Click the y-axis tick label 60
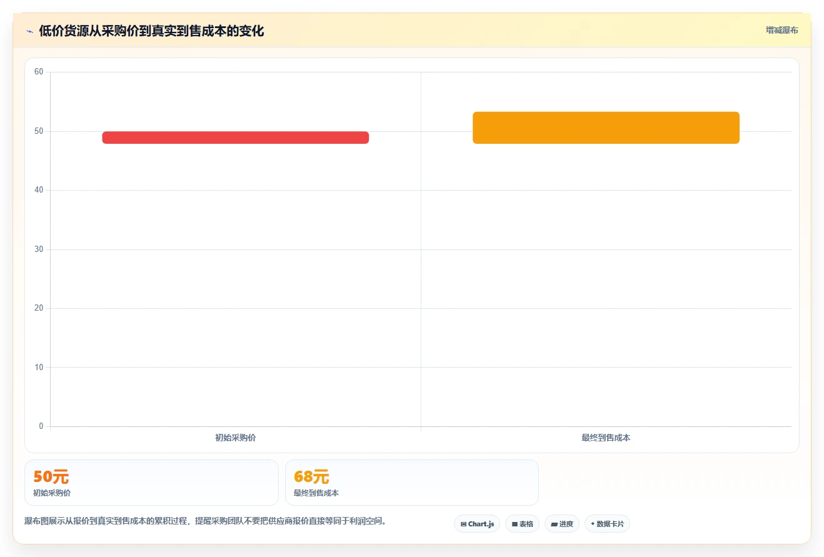Screen dimensions: 824x557 39,72
